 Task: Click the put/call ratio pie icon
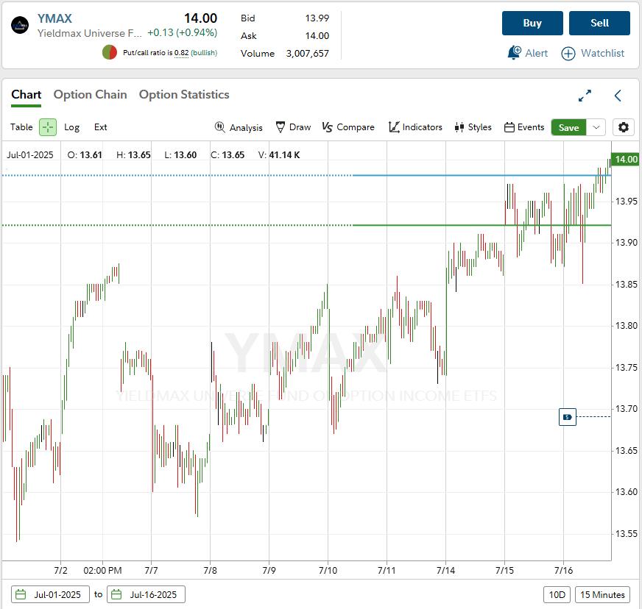pos(110,52)
